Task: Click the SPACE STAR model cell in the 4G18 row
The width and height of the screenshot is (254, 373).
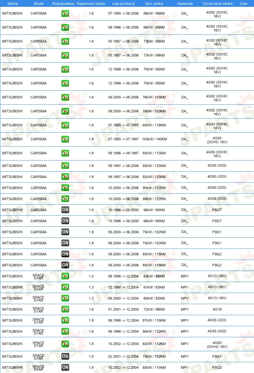Action: [38, 310]
